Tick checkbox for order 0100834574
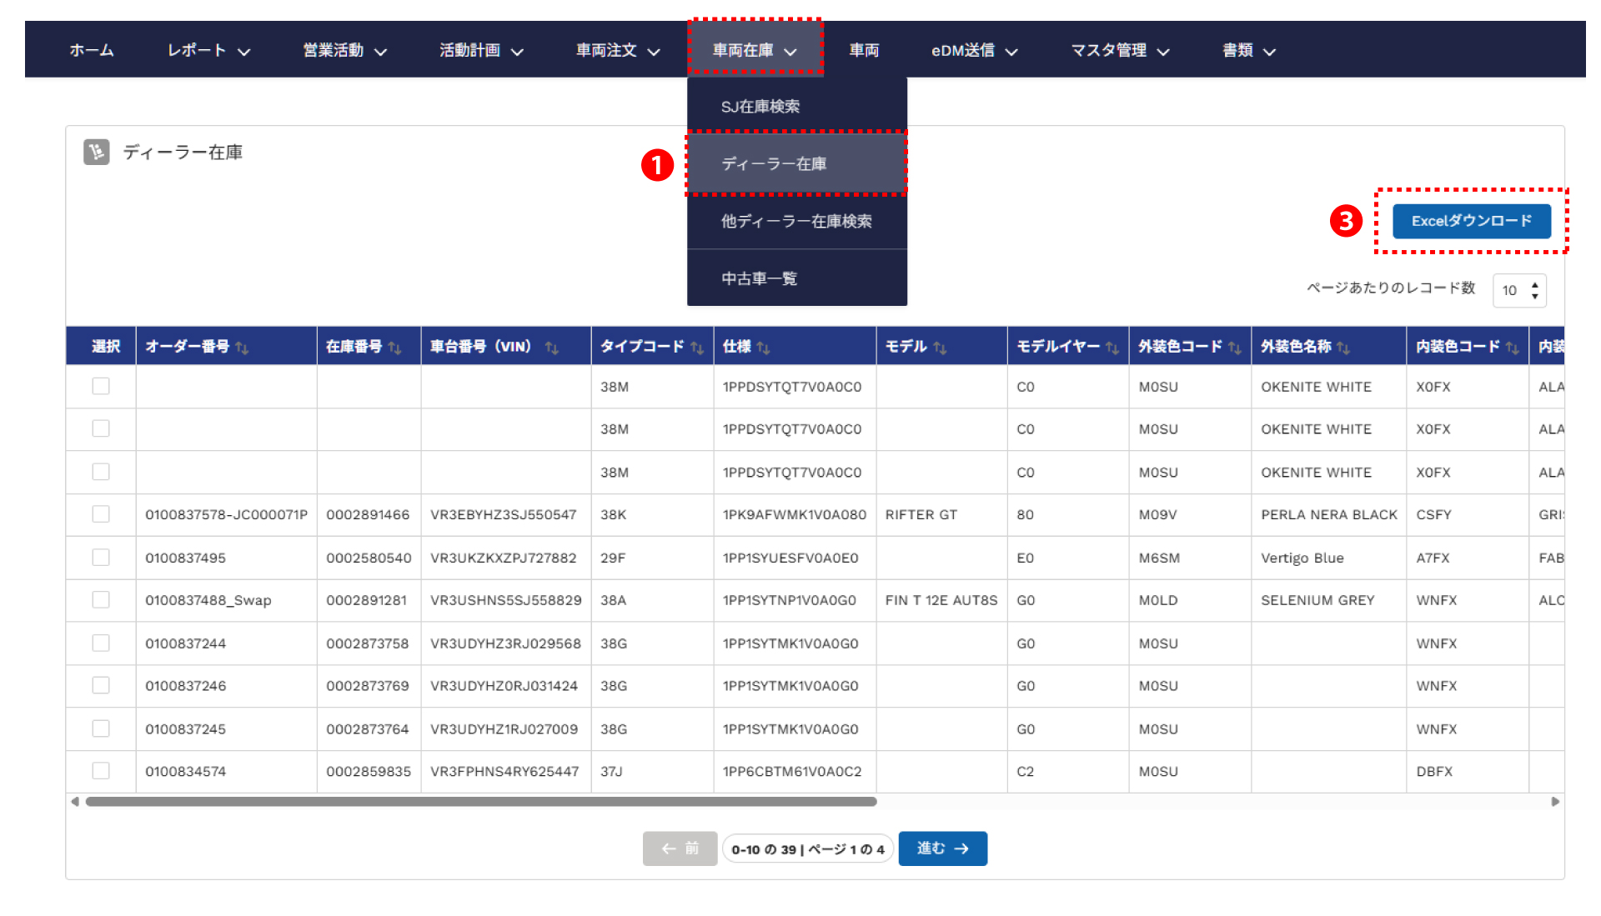 (101, 771)
